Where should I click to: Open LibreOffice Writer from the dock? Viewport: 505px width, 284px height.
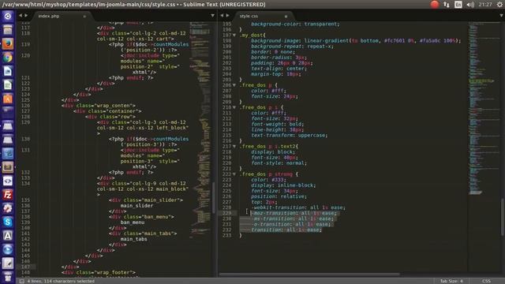tap(7, 71)
